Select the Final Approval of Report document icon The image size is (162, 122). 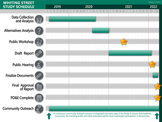pos(39,87)
